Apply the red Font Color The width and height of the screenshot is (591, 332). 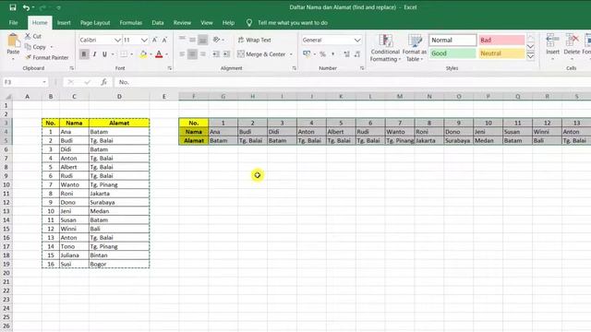coord(159,54)
